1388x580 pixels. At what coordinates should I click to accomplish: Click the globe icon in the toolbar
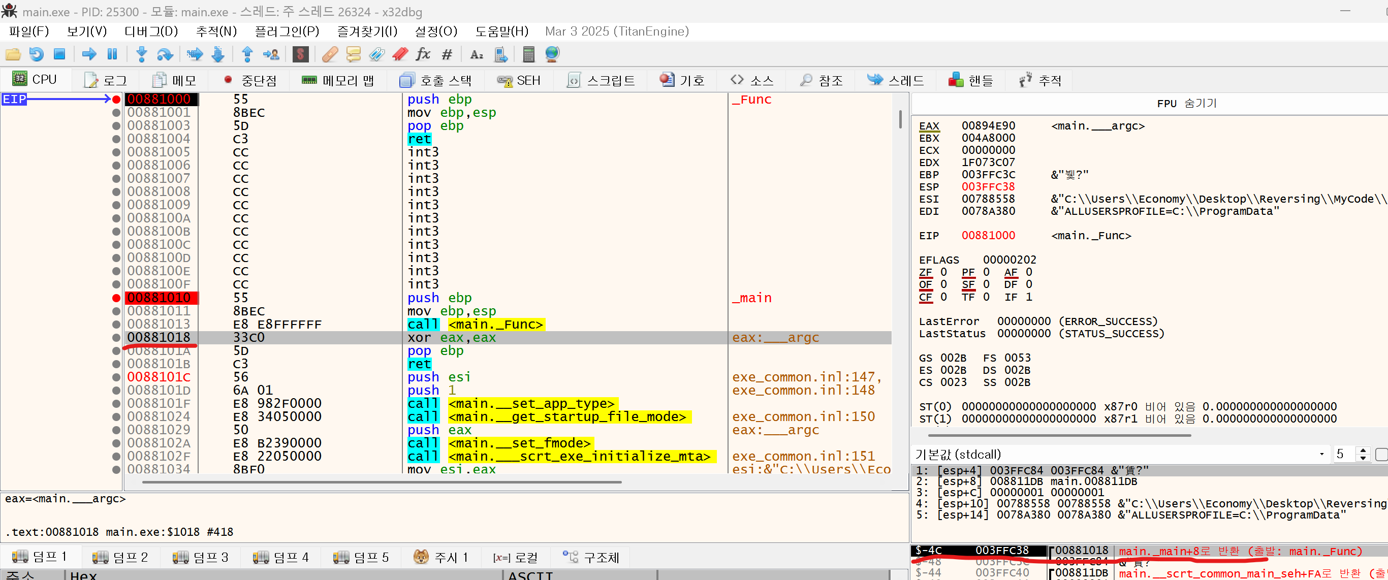[552, 54]
